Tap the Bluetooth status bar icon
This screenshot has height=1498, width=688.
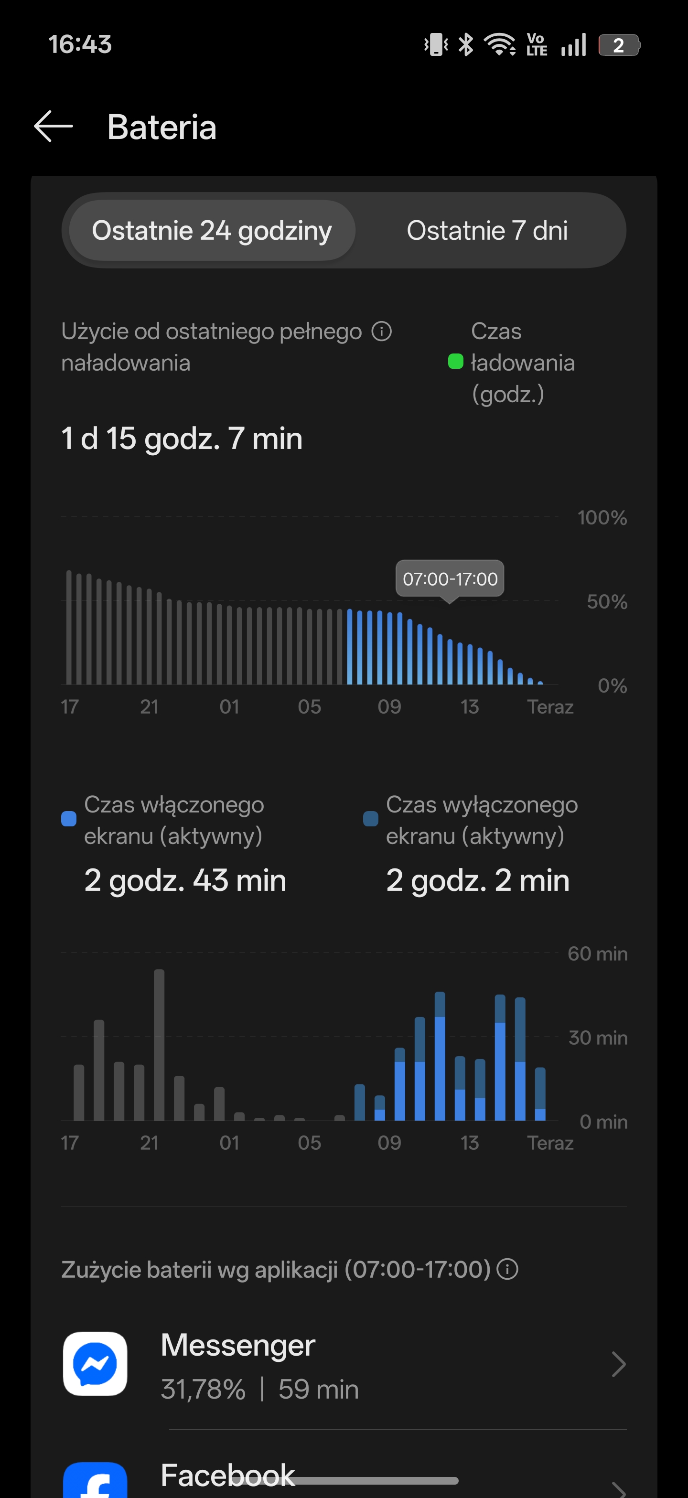pyautogui.click(x=465, y=45)
